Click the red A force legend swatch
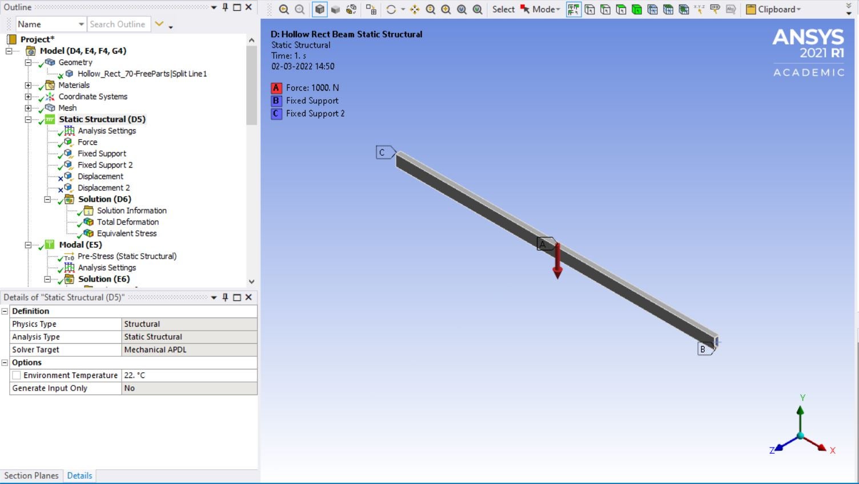 [276, 88]
